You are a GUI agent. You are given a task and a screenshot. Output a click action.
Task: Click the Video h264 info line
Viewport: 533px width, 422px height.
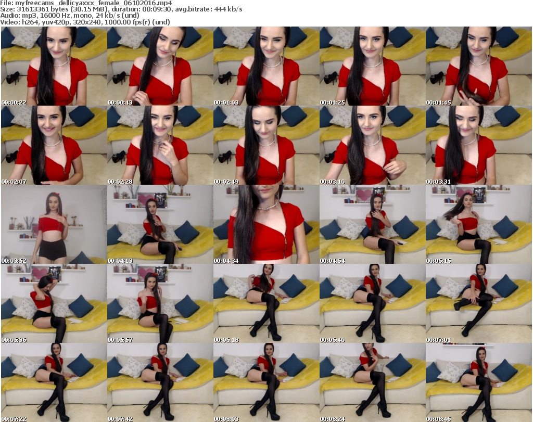point(85,22)
